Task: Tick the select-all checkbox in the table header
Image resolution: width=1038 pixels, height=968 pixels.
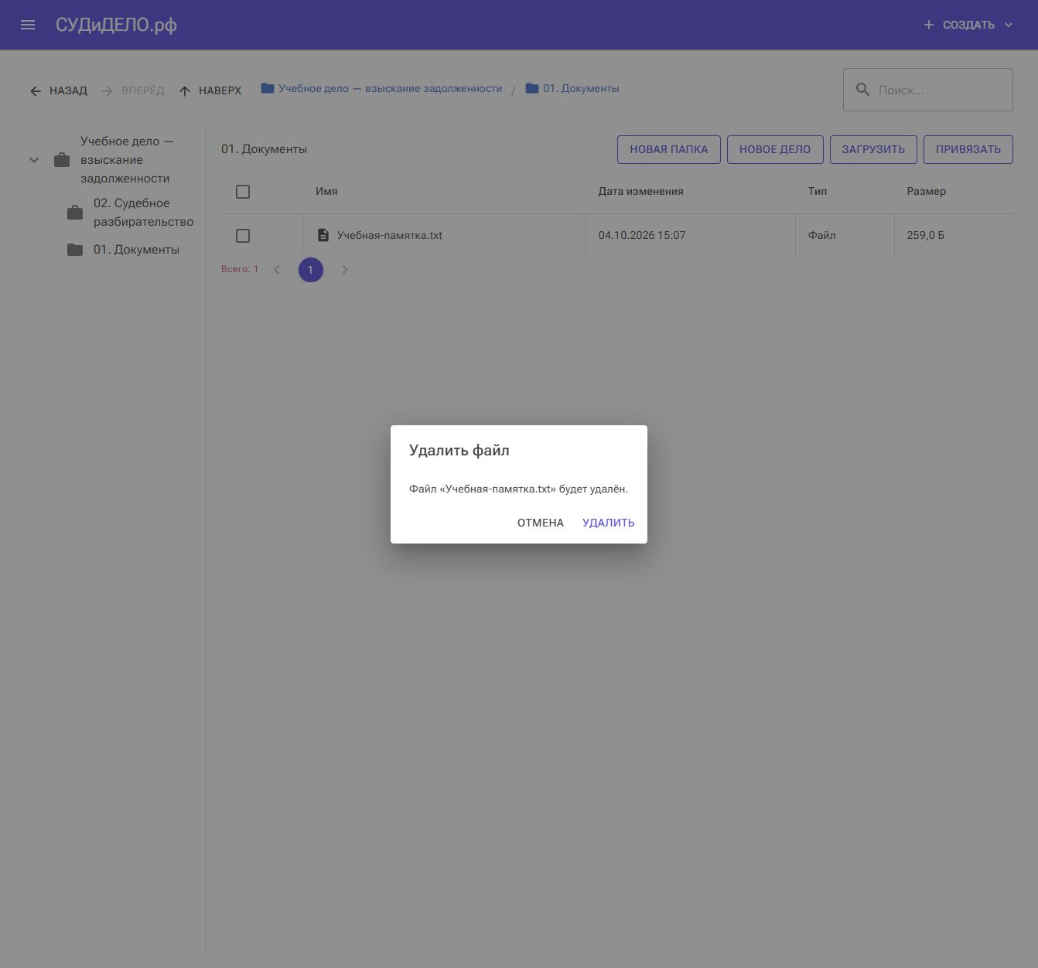Action: click(243, 192)
